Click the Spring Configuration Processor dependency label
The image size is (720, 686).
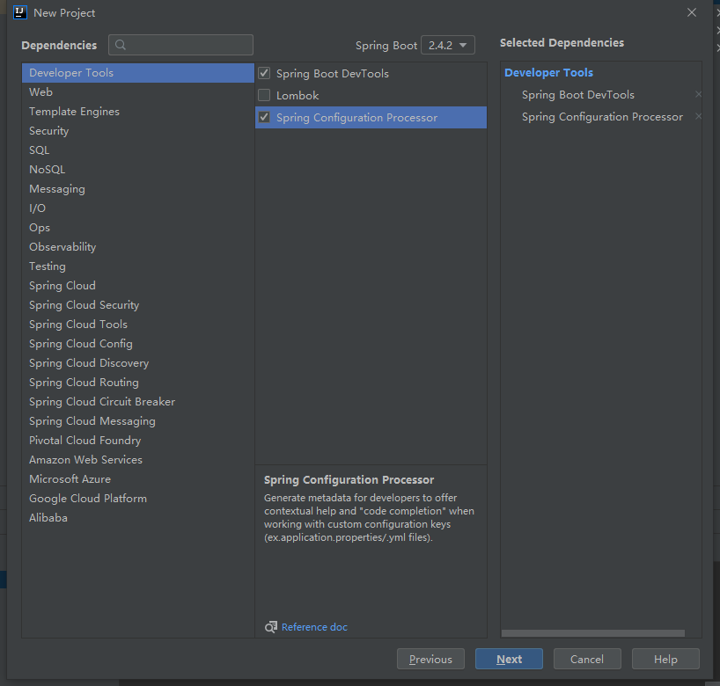[356, 118]
